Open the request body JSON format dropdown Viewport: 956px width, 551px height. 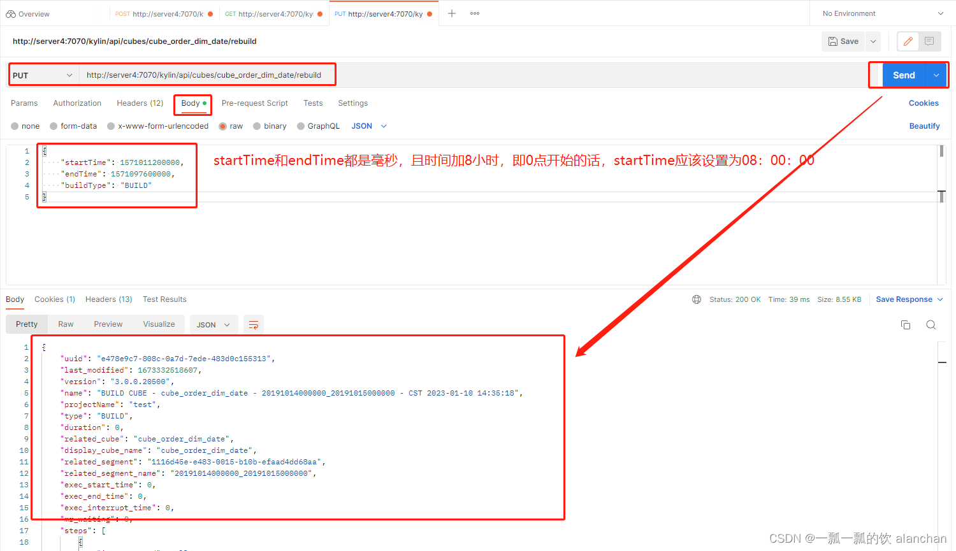369,126
